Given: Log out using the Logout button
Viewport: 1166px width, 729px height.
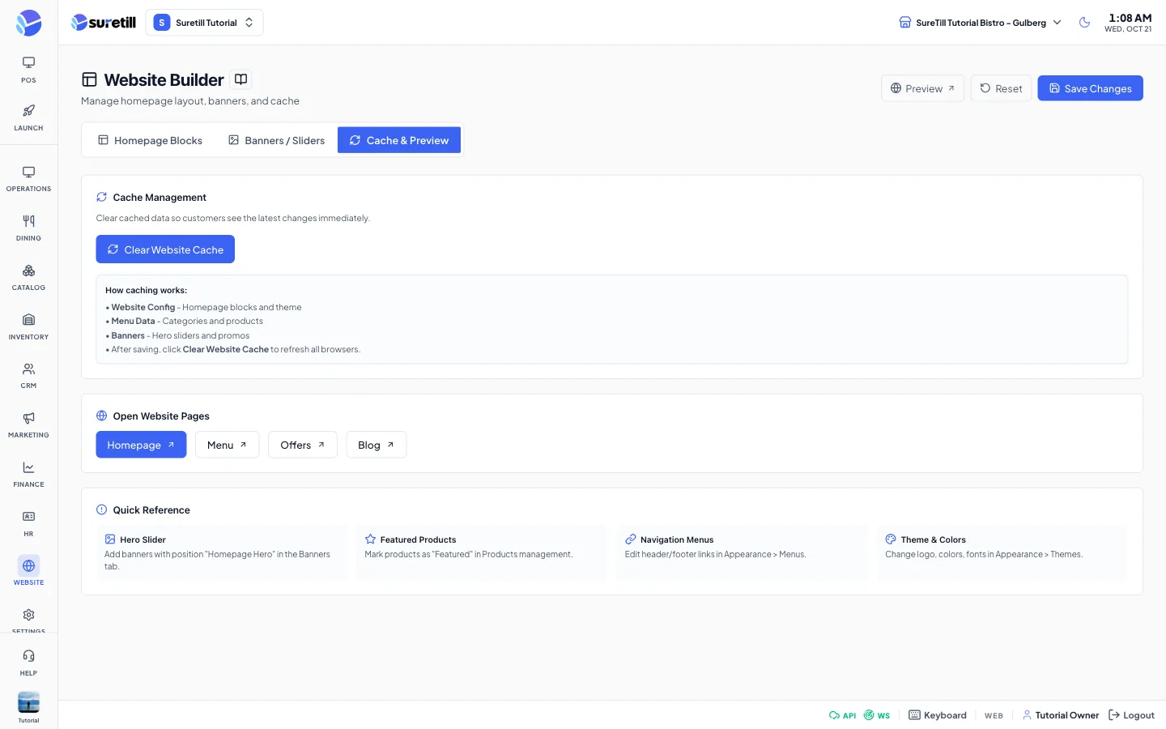Looking at the screenshot, I should coord(1131,715).
